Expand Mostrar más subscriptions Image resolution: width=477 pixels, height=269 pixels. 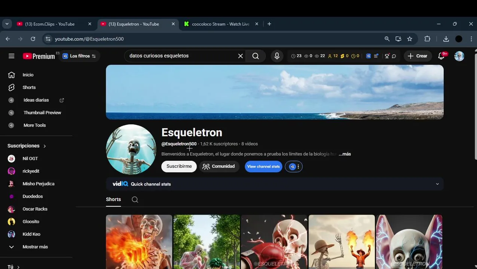click(x=36, y=247)
